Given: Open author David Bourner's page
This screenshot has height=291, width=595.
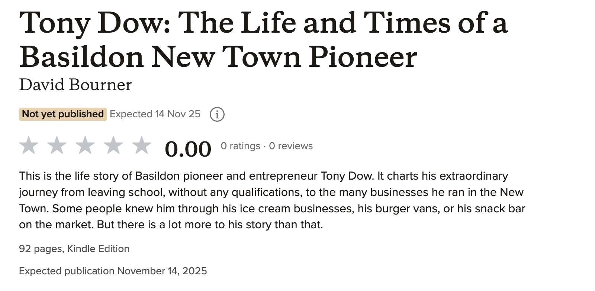Looking at the screenshot, I should (75, 85).
